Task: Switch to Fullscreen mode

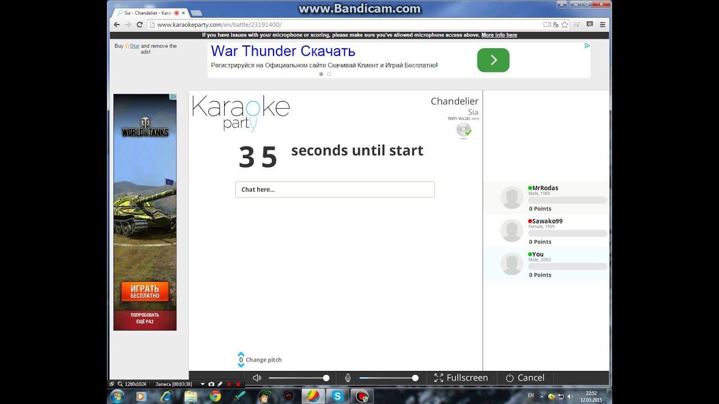Action: (x=461, y=378)
